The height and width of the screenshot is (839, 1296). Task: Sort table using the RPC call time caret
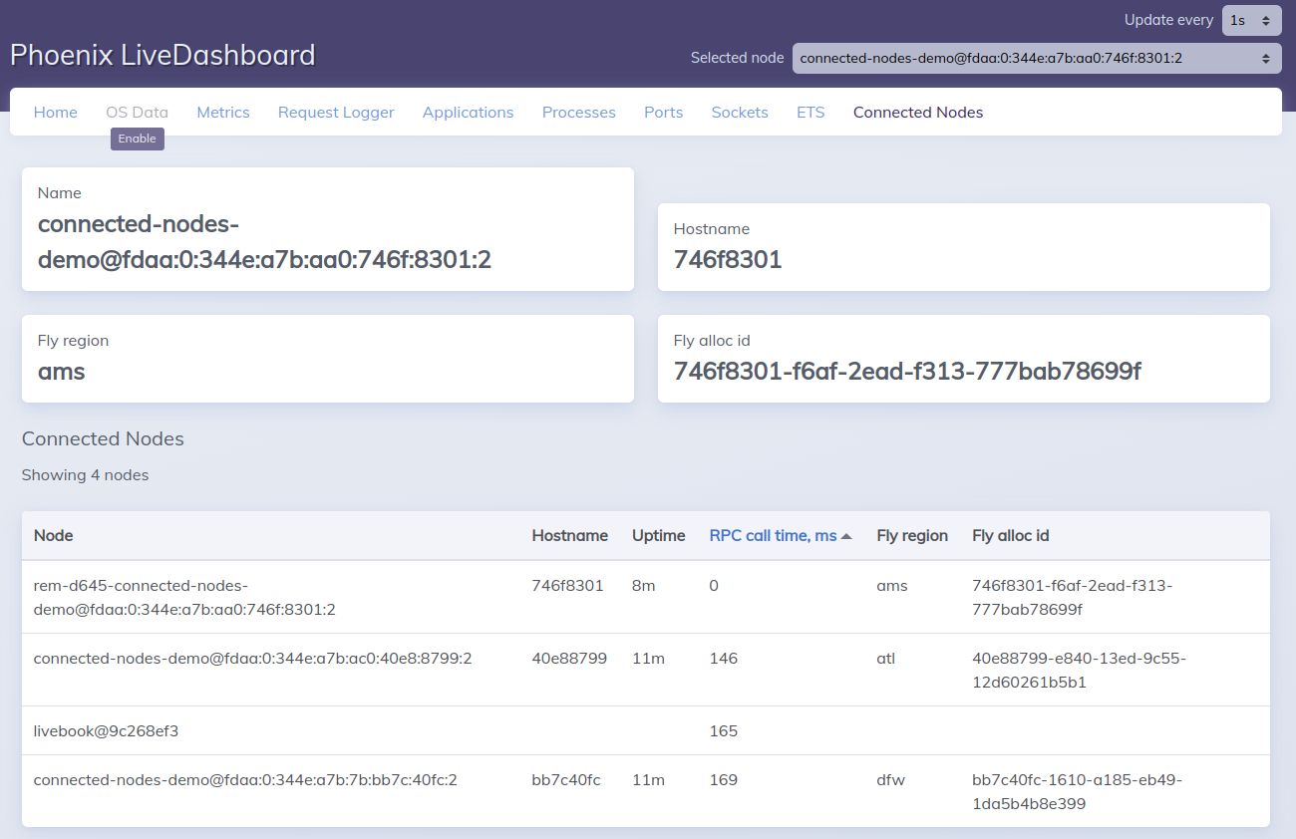click(846, 534)
